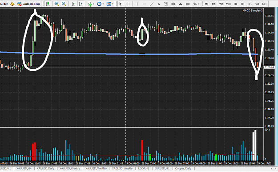The width and height of the screenshot is (278, 172).
Task: Switch to W1 weekly timeframe
Action: (x=257, y=4)
